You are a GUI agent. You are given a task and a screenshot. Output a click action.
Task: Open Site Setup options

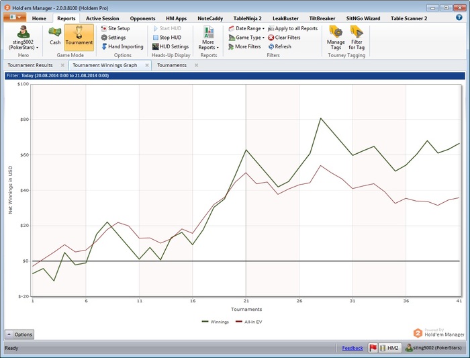tap(115, 28)
